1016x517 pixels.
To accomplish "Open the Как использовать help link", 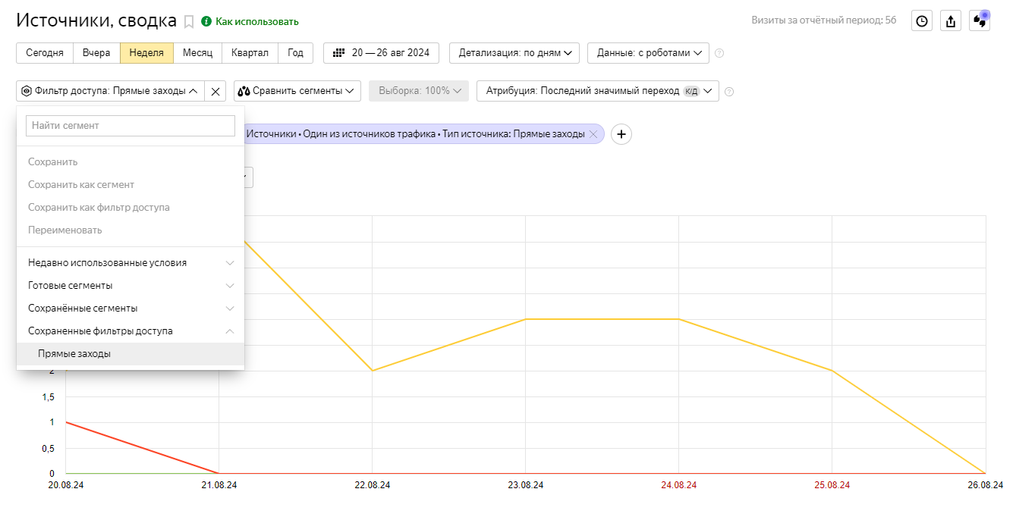I will pyautogui.click(x=256, y=22).
